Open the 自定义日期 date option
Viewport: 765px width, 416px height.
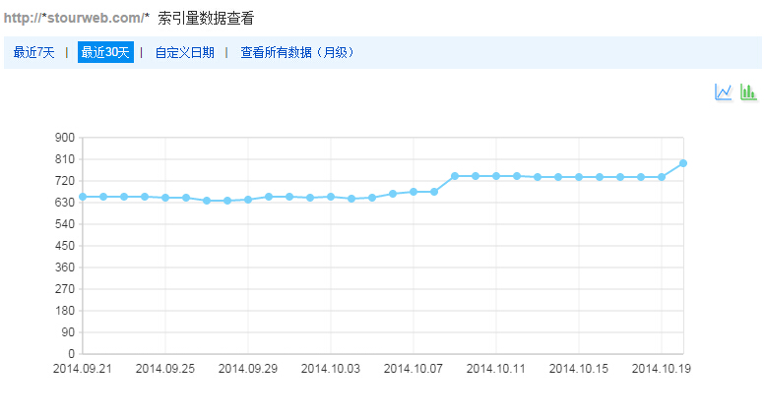click(x=184, y=53)
